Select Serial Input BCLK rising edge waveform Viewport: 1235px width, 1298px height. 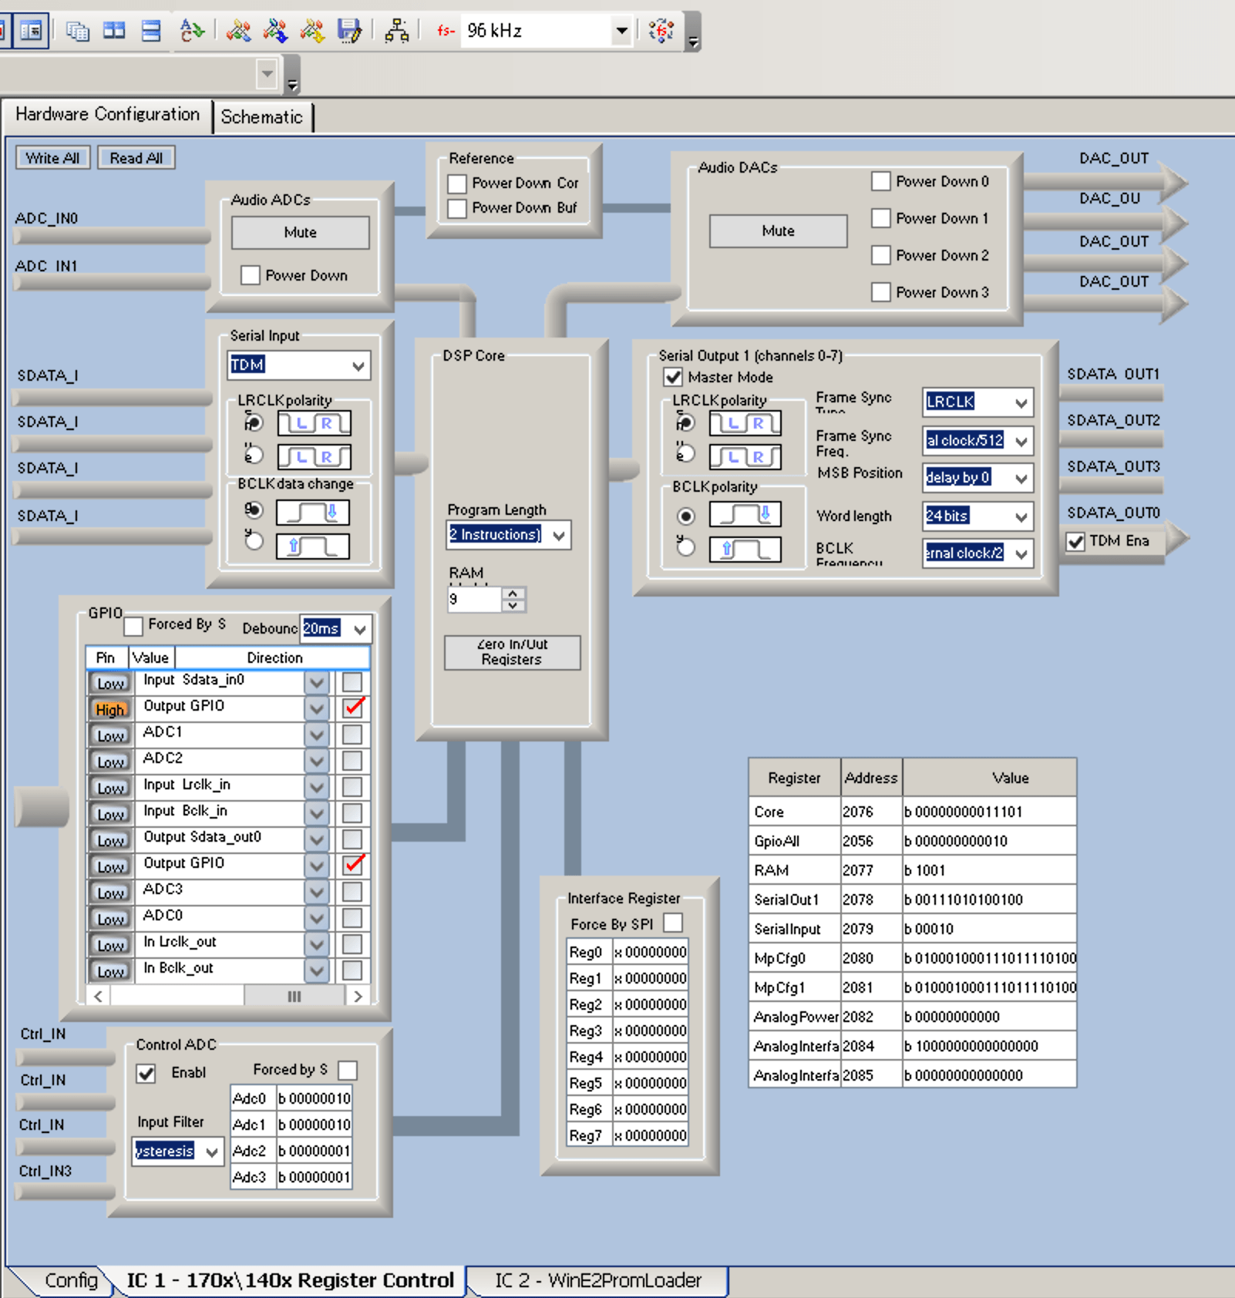pyautogui.click(x=312, y=546)
